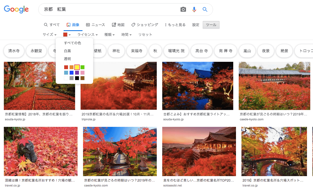Open the 時間 time dropdown
This screenshot has width=313, height=190.
pyautogui.click(x=126, y=35)
